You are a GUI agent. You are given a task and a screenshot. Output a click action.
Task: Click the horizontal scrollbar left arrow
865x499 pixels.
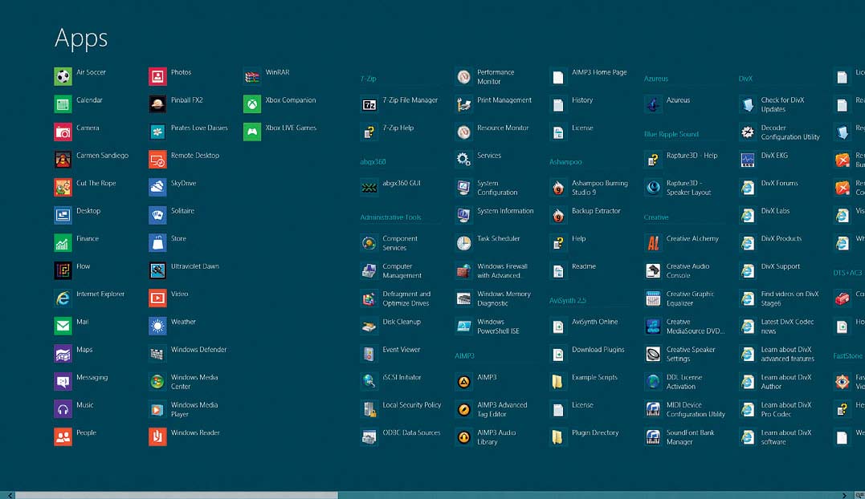click(x=10, y=495)
